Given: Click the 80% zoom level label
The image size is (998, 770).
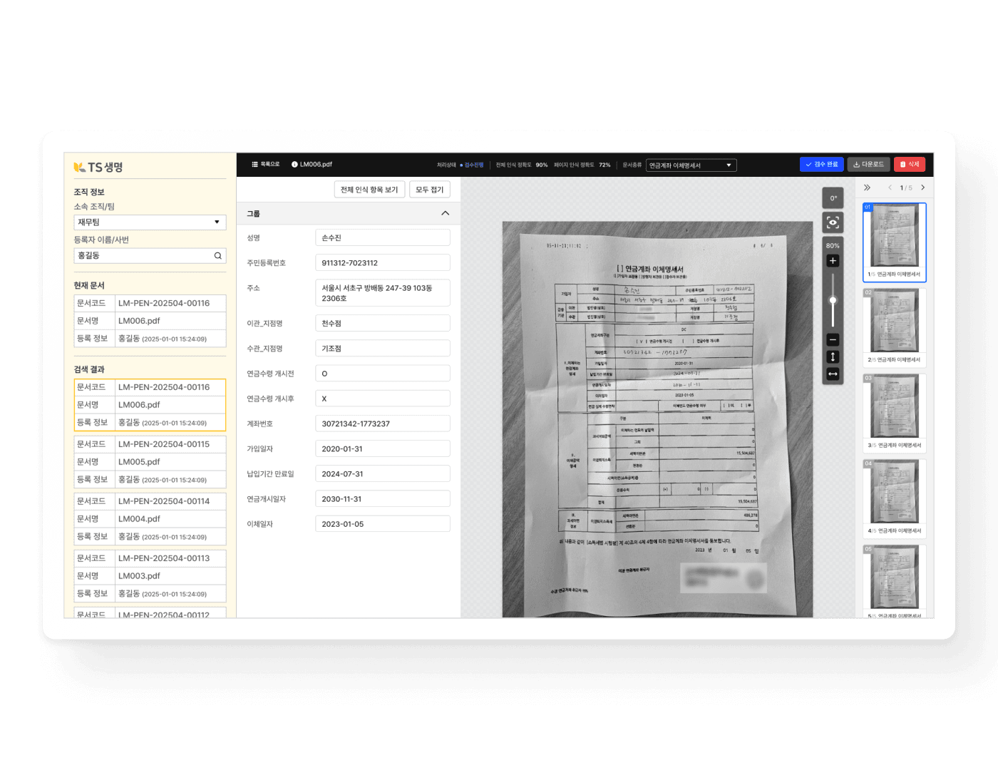Looking at the screenshot, I should point(833,246).
